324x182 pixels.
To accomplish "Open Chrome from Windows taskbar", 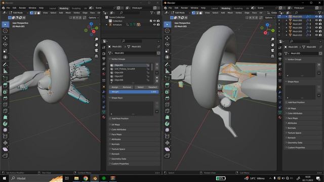I will pos(86,178).
